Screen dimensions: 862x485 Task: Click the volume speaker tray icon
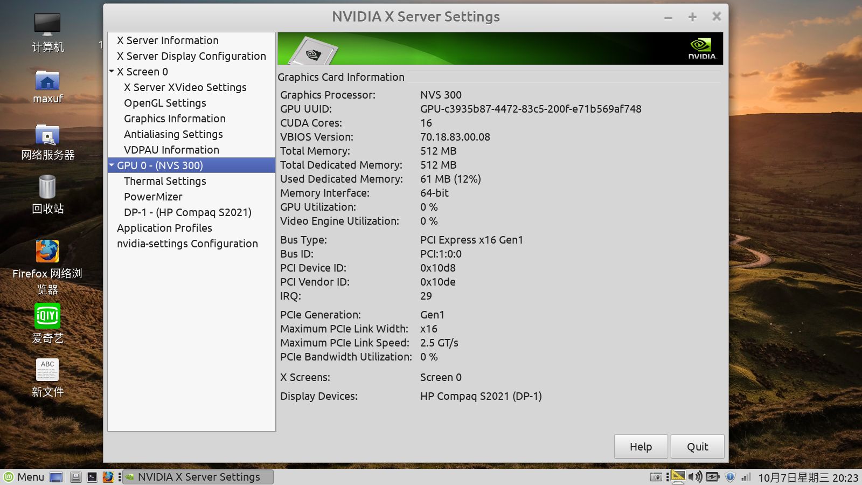695,477
